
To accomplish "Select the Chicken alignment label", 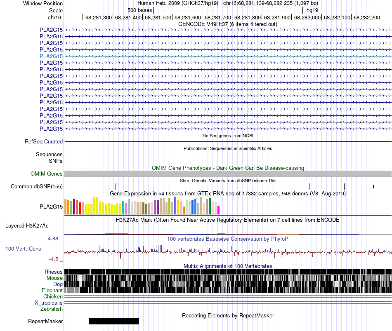I will (53, 296).
